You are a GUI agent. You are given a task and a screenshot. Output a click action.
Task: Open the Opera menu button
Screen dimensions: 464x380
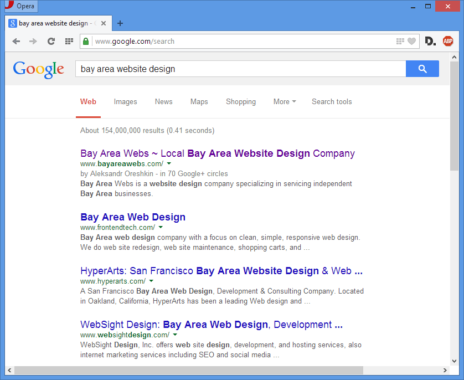pyautogui.click(x=21, y=6)
